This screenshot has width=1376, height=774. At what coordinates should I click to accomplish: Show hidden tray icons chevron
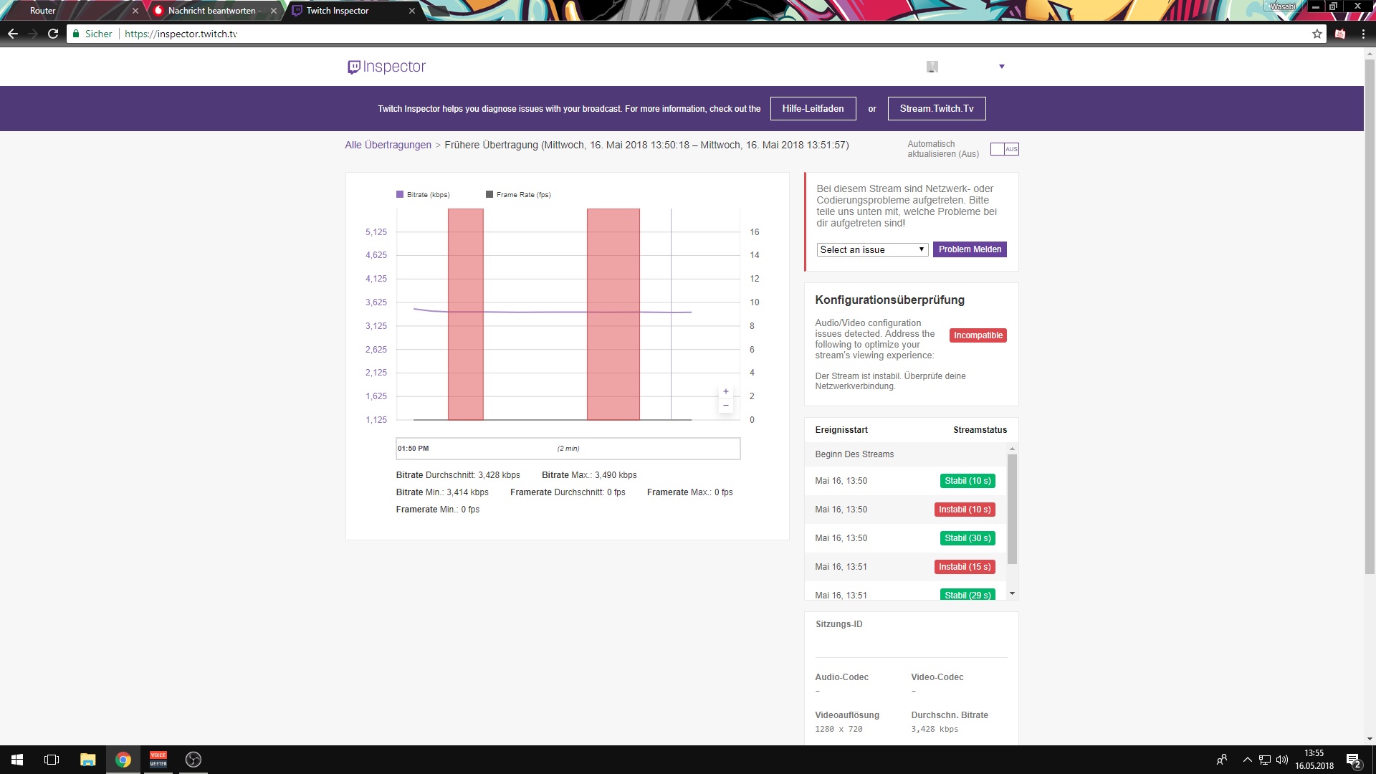(x=1247, y=760)
